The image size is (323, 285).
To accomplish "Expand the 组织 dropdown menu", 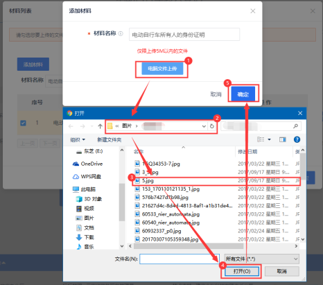I will (x=78, y=139).
